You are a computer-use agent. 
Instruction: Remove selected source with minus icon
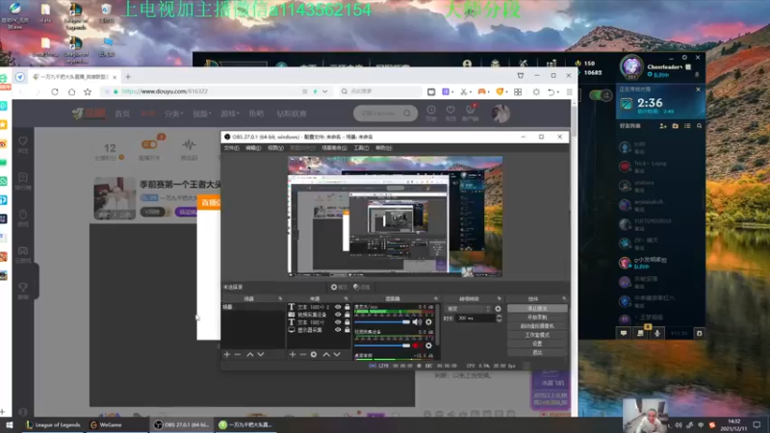pyautogui.click(x=303, y=354)
